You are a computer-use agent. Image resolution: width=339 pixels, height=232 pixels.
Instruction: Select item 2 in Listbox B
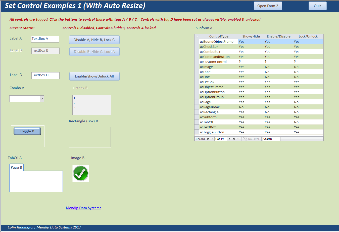[74, 103]
